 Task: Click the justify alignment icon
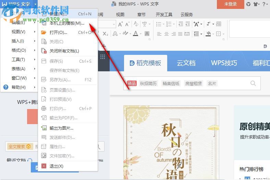click(180, 34)
